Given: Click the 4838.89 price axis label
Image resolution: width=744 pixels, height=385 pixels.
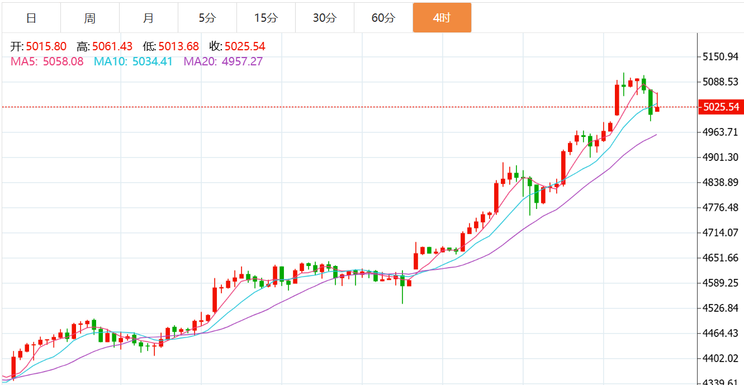Looking at the screenshot, I should point(721,183).
